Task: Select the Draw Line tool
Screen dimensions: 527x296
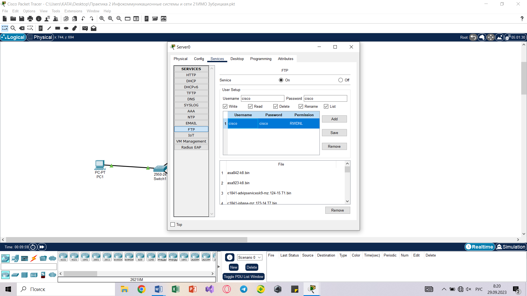Action: click(49, 28)
